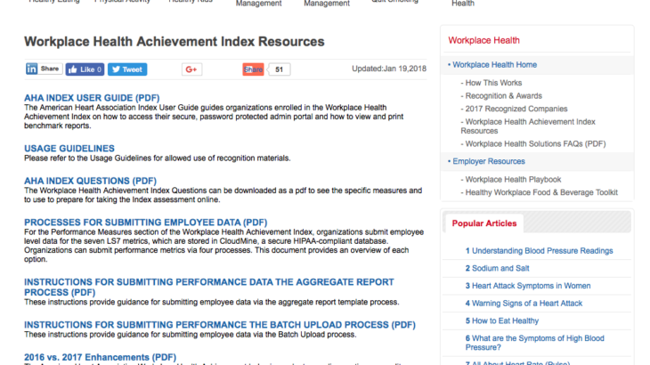Open the Workplace Health Playbook link
The height and width of the screenshot is (365, 650).
pyautogui.click(x=513, y=180)
